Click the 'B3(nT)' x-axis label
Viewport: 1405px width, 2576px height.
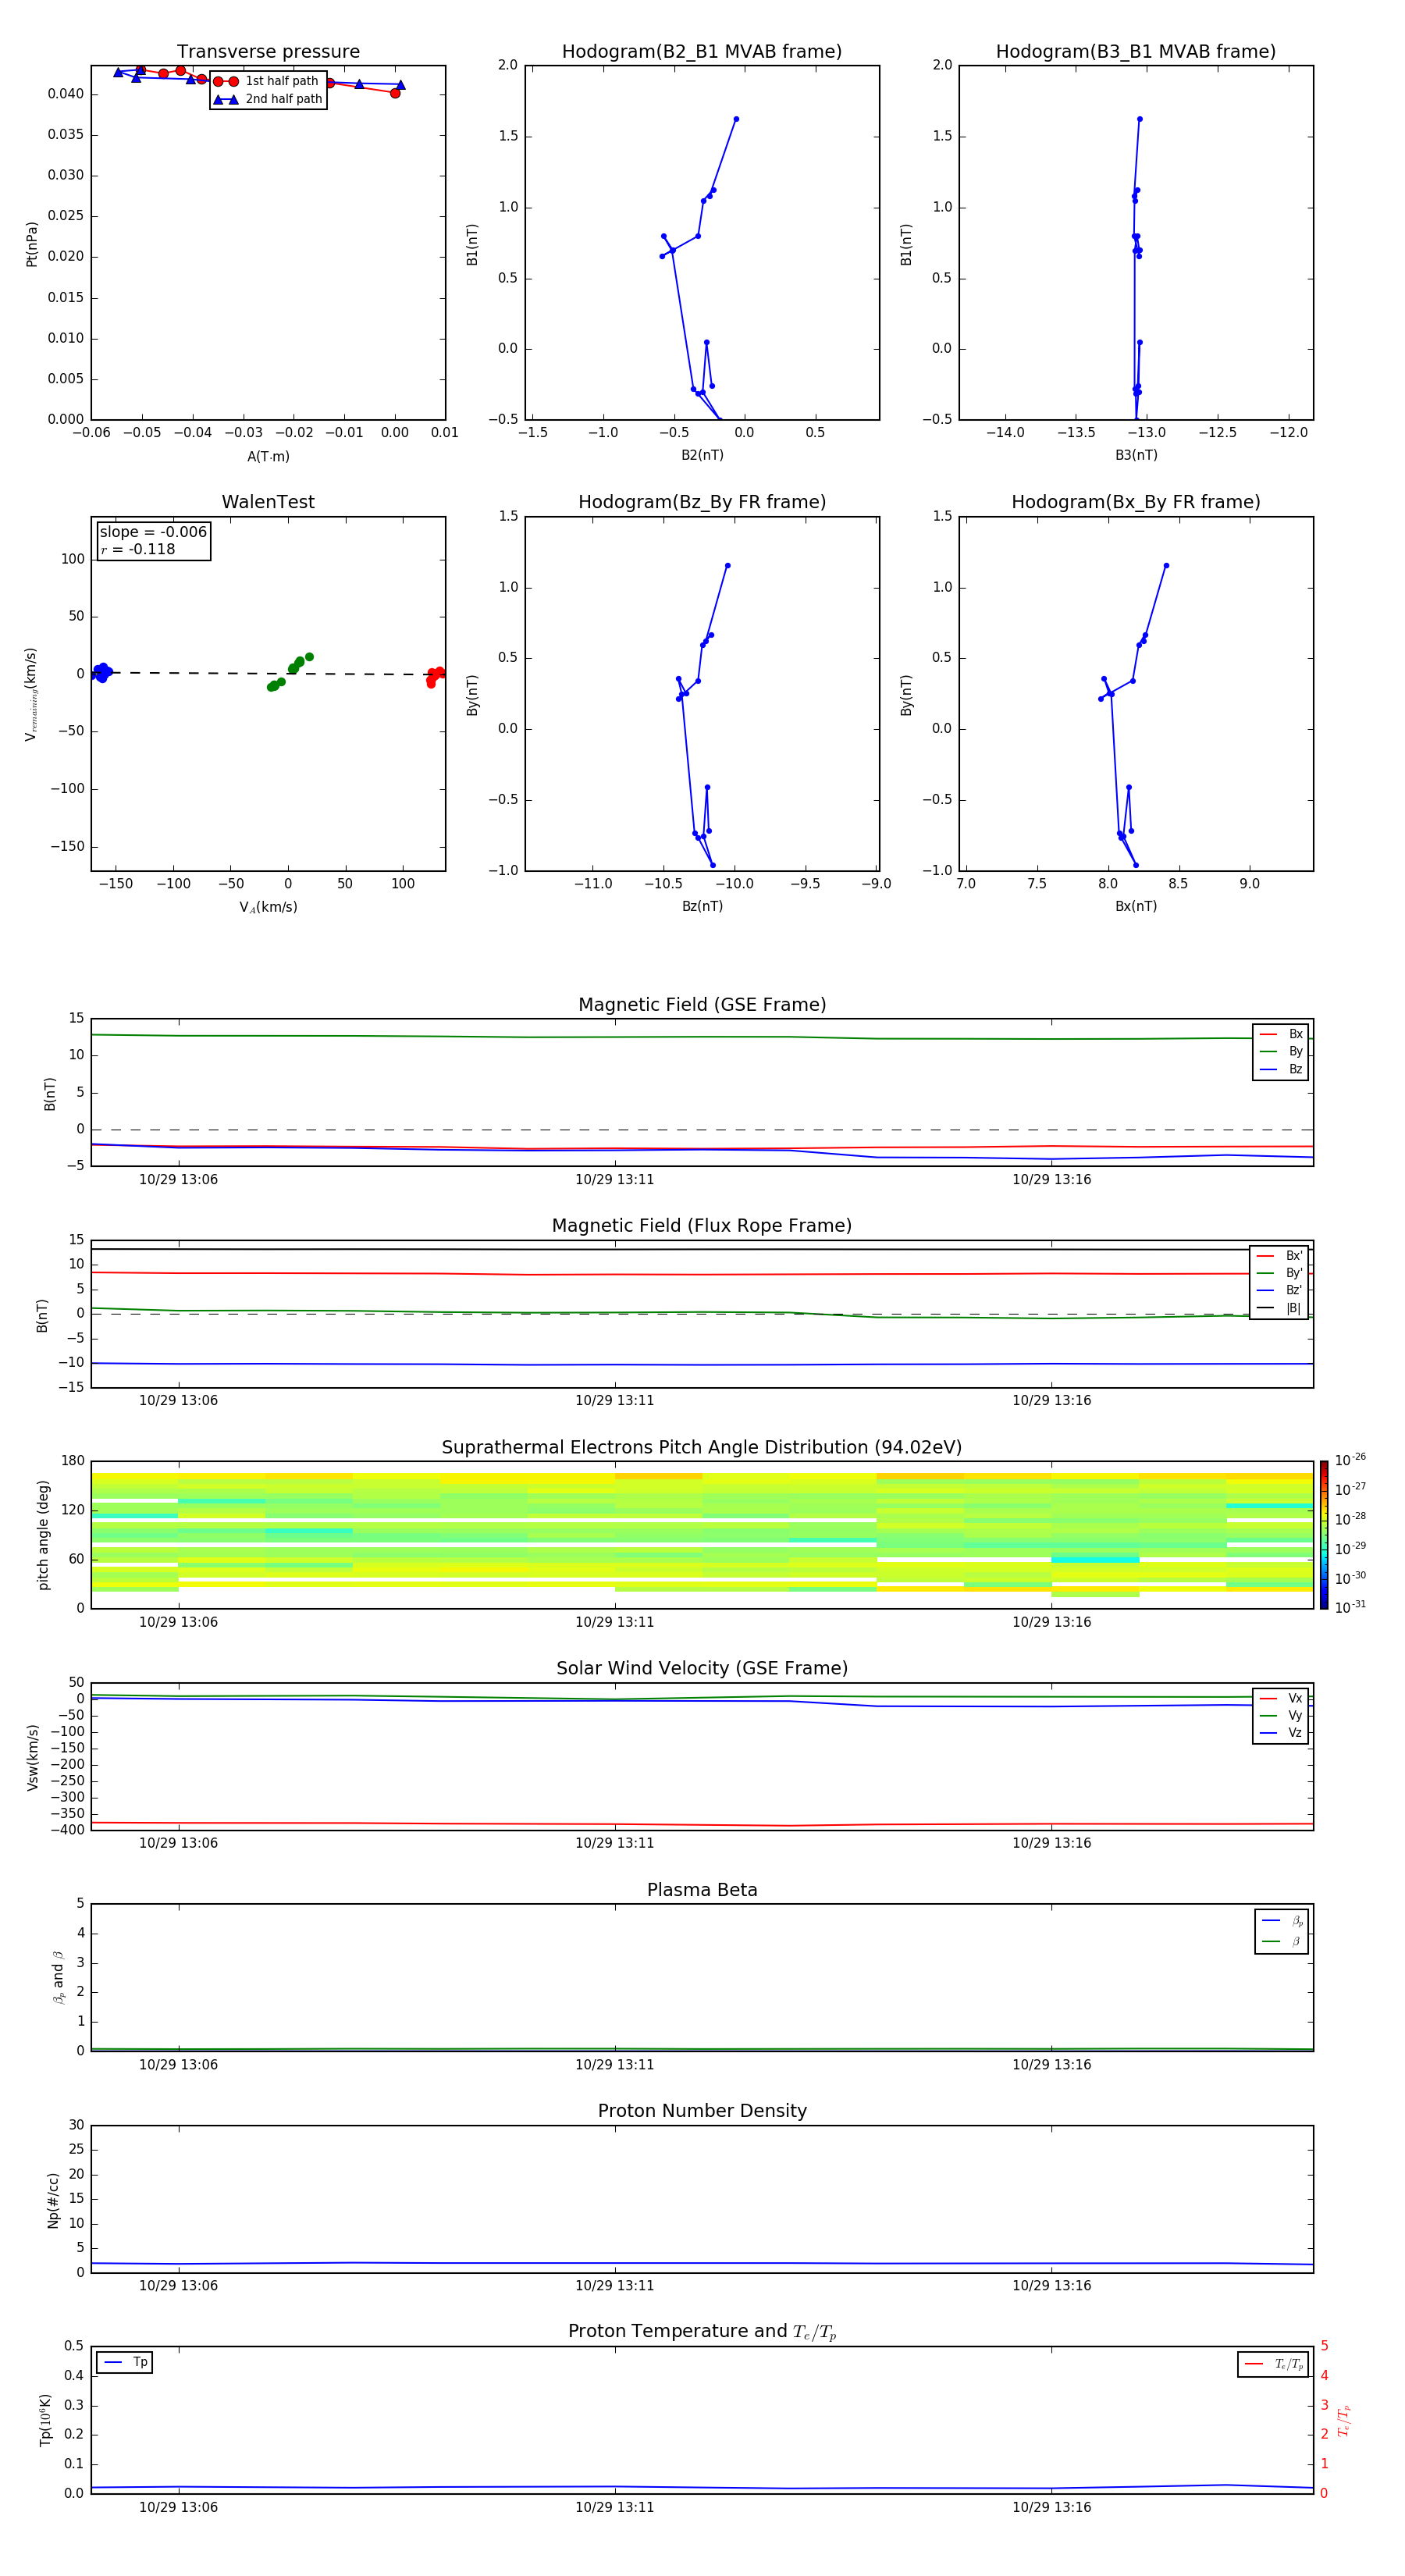(1136, 455)
